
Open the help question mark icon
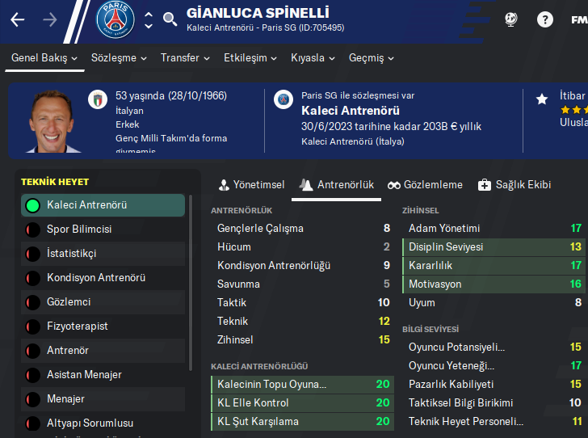click(x=545, y=19)
